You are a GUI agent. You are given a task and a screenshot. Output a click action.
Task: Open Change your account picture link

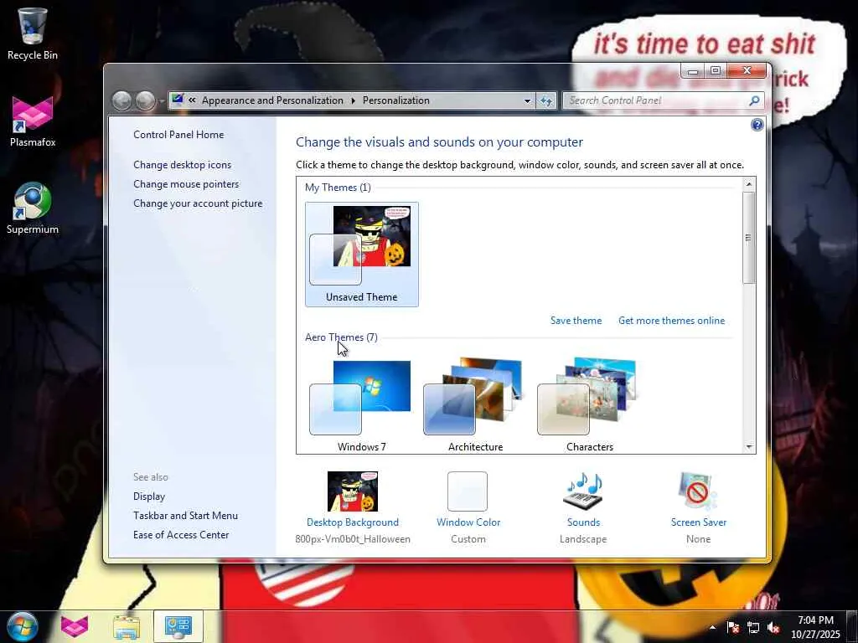pyautogui.click(x=198, y=203)
